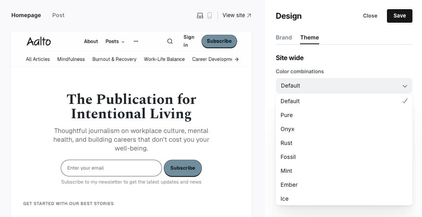Click the search magnifier icon
The height and width of the screenshot is (217, 422).
point(170,41)
